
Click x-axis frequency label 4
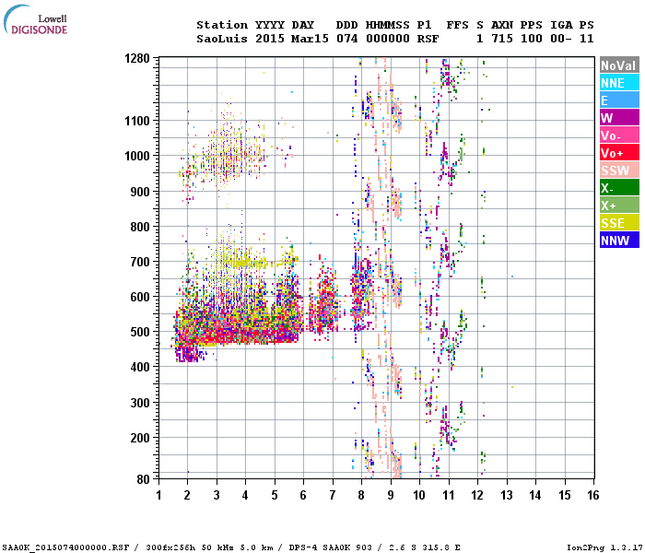point(245,495)
